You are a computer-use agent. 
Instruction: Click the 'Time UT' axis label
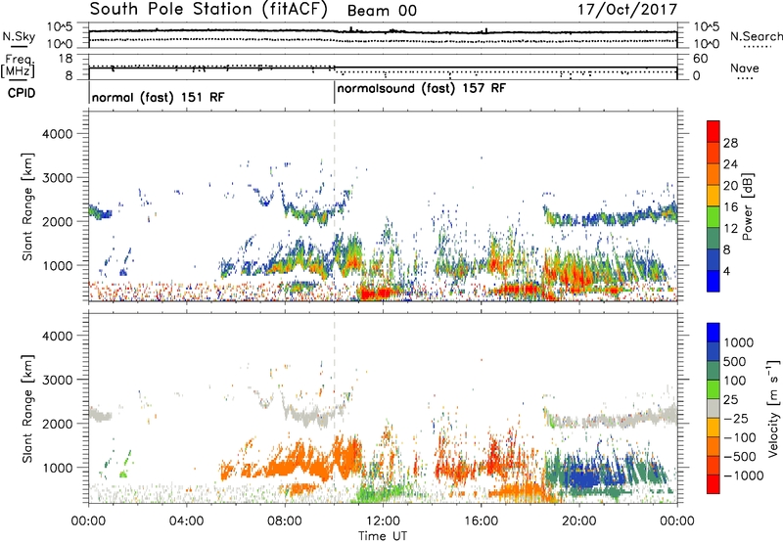point(383,535)
